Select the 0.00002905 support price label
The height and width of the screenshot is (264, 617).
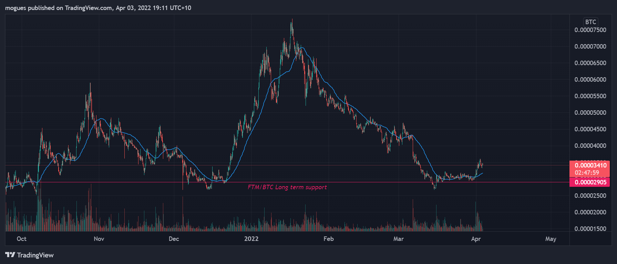[x=590, y=182]
